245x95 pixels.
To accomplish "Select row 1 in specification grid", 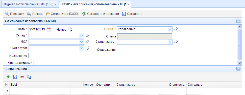I will pos(122,91).
